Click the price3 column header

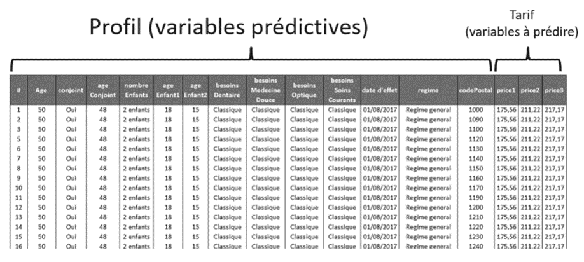tap(554, 90)
